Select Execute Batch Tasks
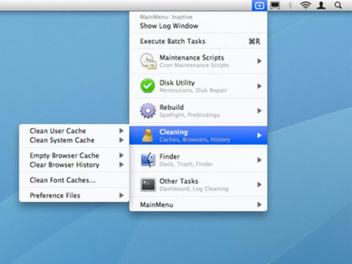Viewport: 352px width, 264px height. click(173, 41)
